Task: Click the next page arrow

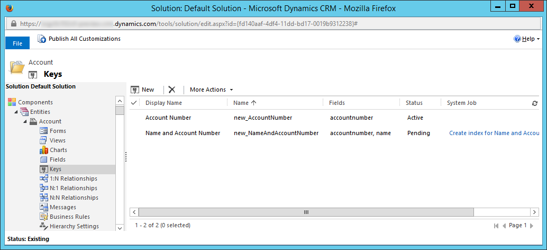Action: [x=532, y=226]
